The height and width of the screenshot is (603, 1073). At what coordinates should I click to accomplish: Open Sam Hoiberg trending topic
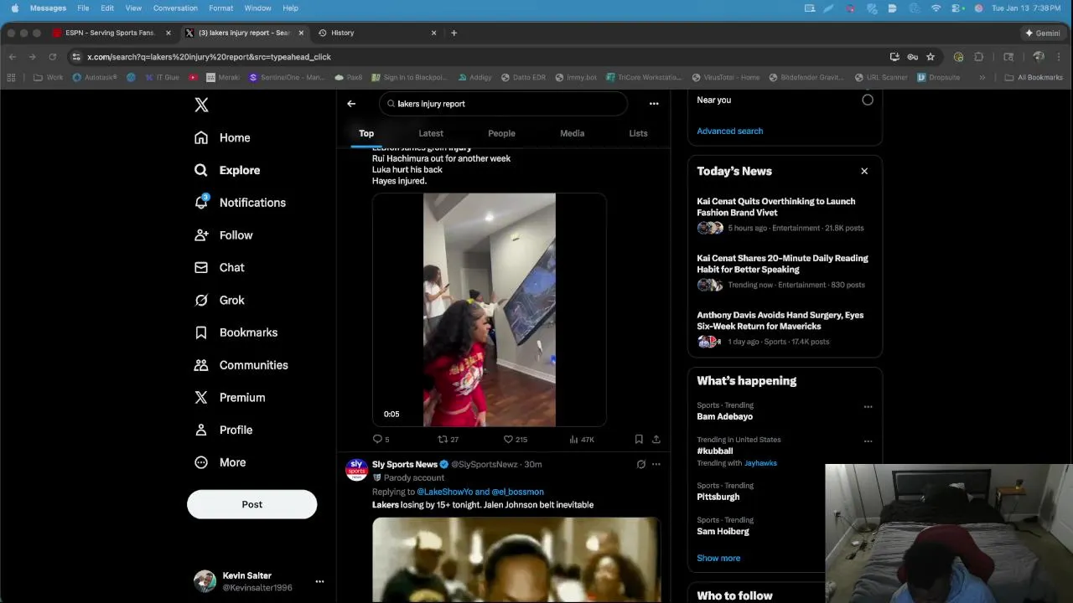[x=723, y=531]
